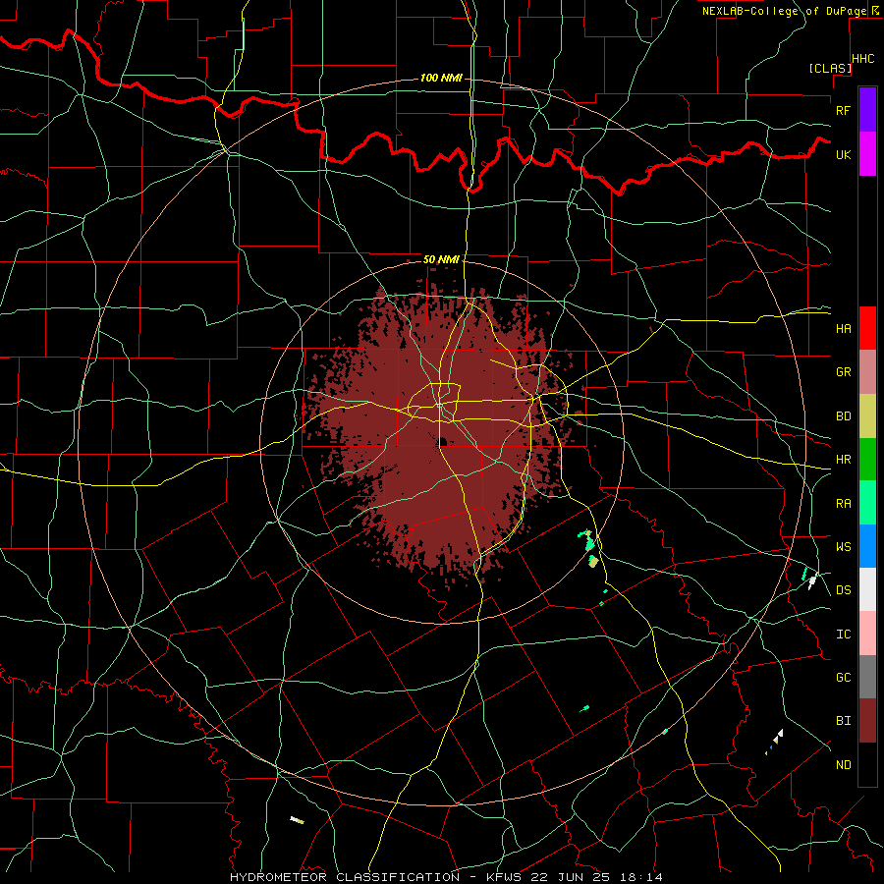
Task: Click the UK magenta legend swatch
Action: tap(867, 154)
